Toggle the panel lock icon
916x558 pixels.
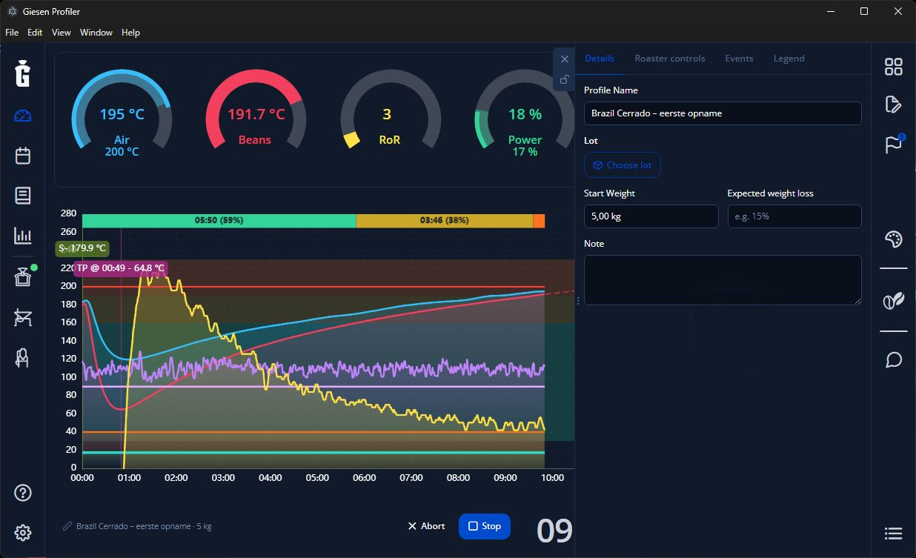point(565,79)
